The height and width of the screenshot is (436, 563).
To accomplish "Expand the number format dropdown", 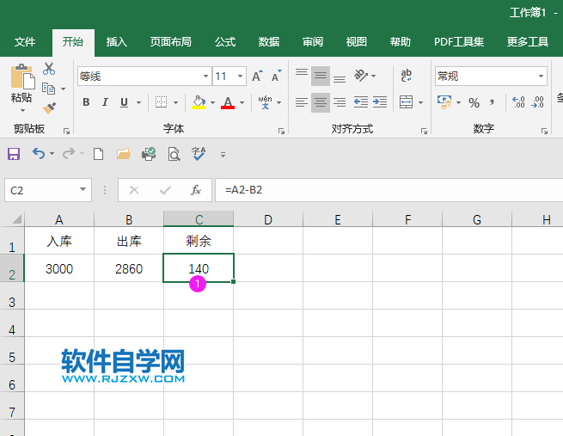I will coord(541,77).
